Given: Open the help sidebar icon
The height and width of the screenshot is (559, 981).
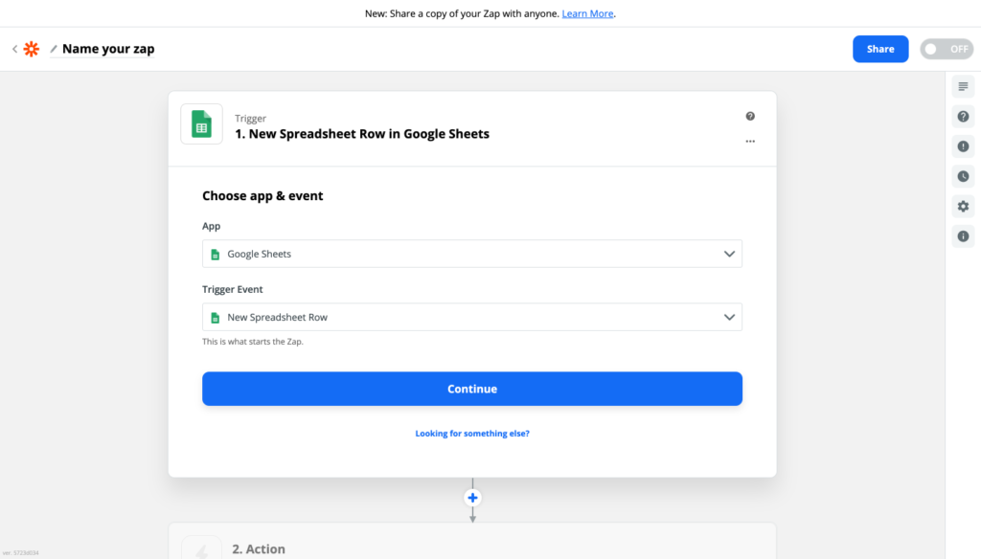Looking at the screenshot, I should point(963,116).
